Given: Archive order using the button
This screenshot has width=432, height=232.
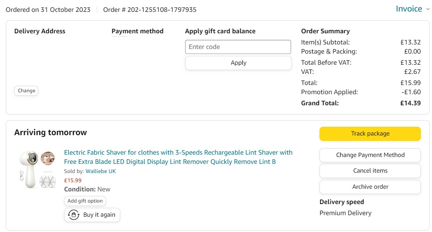Looking at the screenshot, I should 370,187.
